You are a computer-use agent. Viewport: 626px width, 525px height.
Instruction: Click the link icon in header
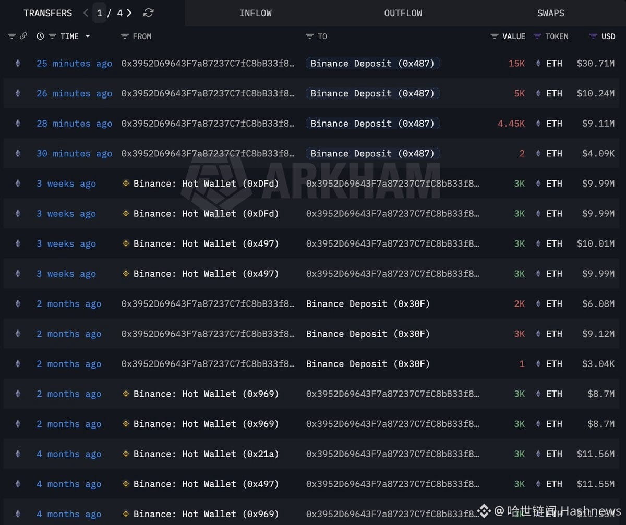[23, 36]
